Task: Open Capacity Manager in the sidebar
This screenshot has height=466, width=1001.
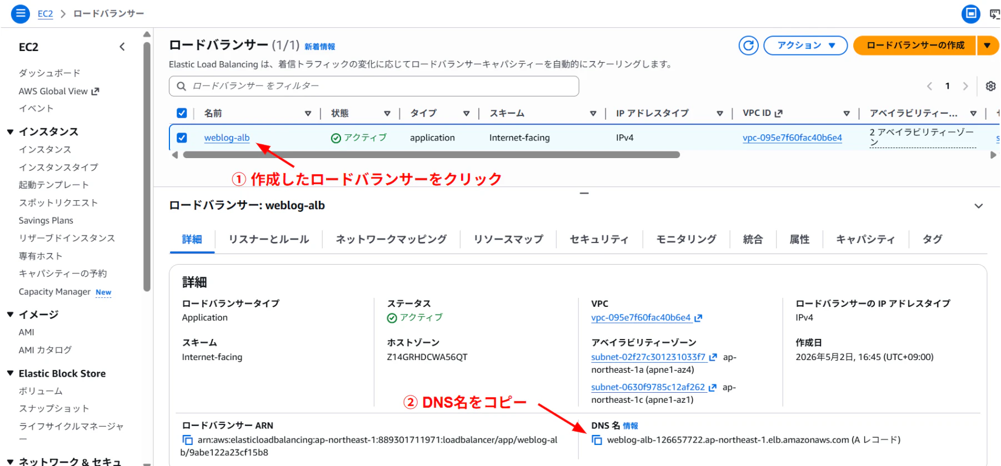Action: pos(54,292)
